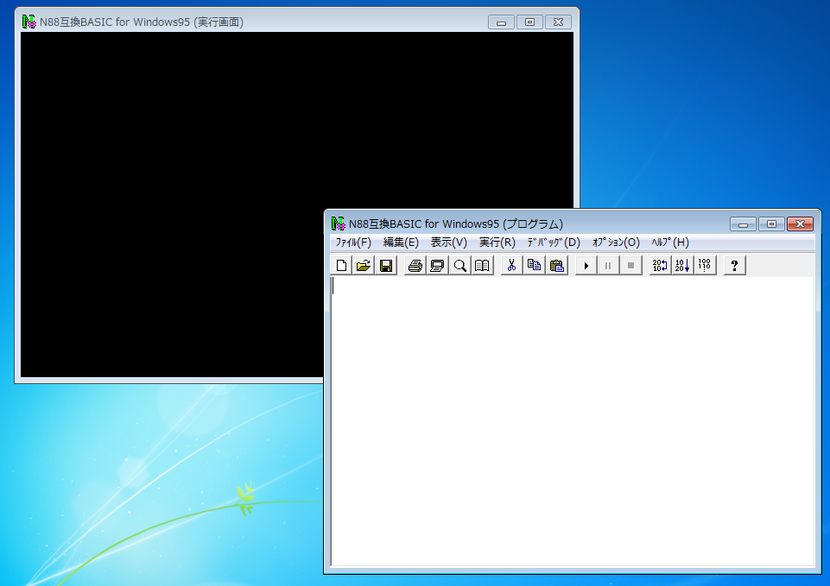
Task: Click the 20/10 line number swap icon
Action: tap(660, 266)
